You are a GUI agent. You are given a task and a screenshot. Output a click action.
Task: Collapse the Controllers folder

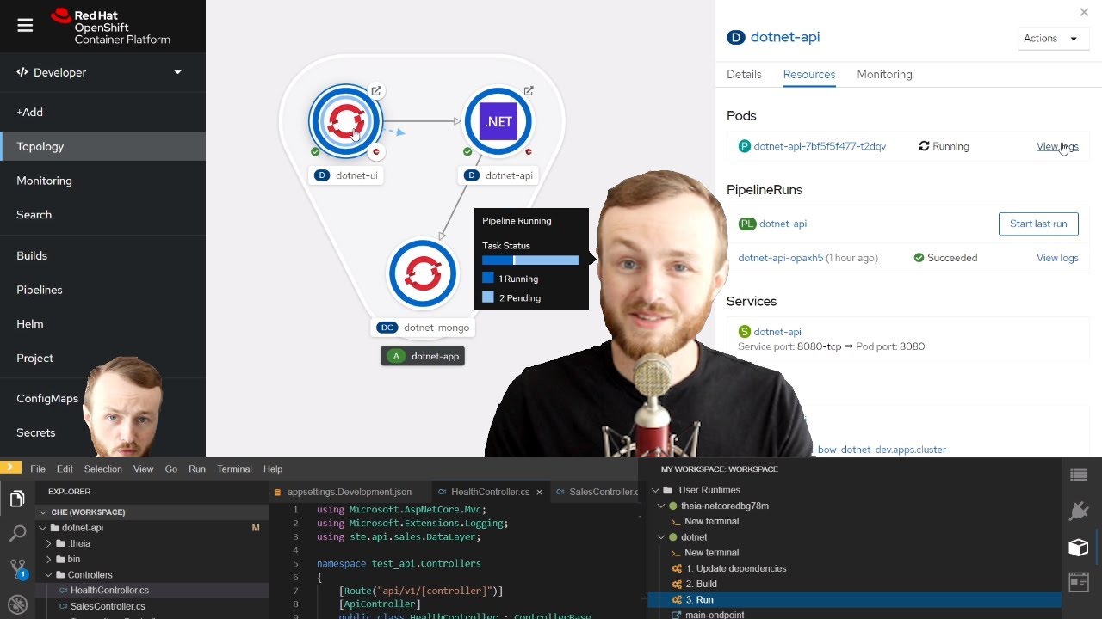(49, 574)
